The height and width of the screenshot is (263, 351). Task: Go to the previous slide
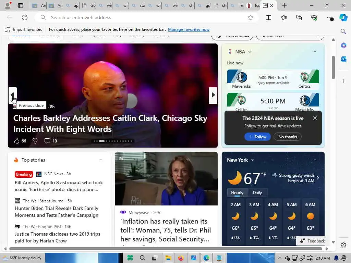click(13, 95)
